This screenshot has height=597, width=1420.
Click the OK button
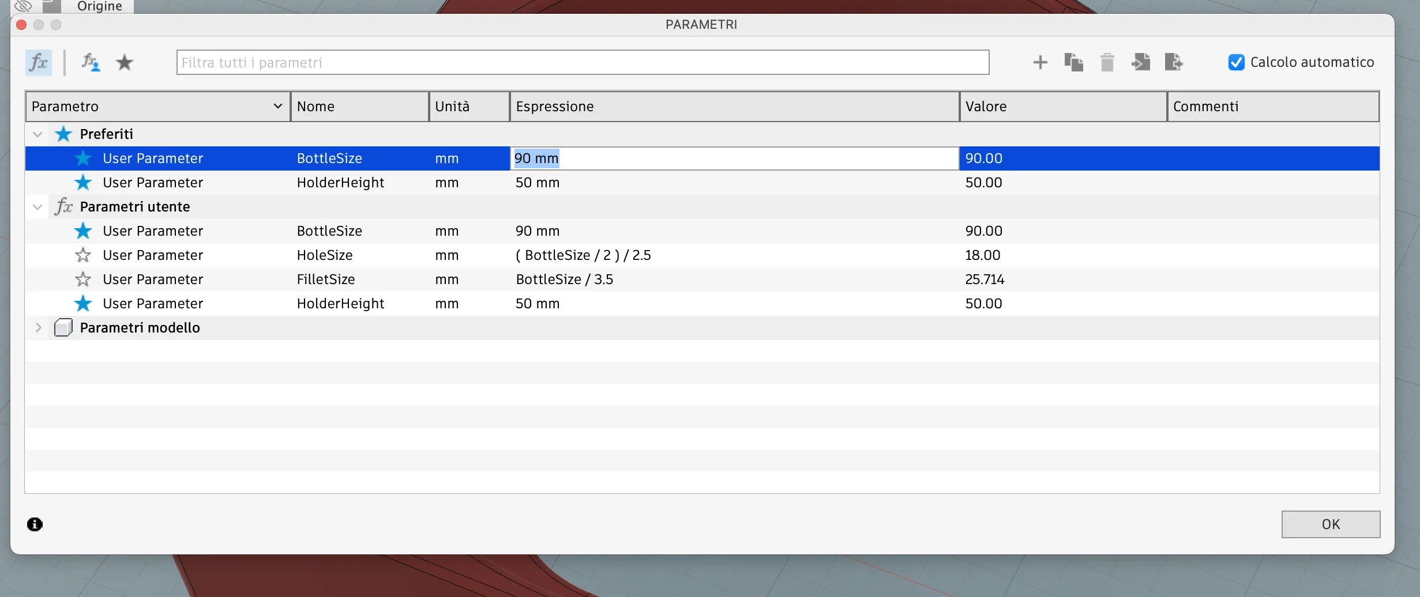pos(1331,524)
